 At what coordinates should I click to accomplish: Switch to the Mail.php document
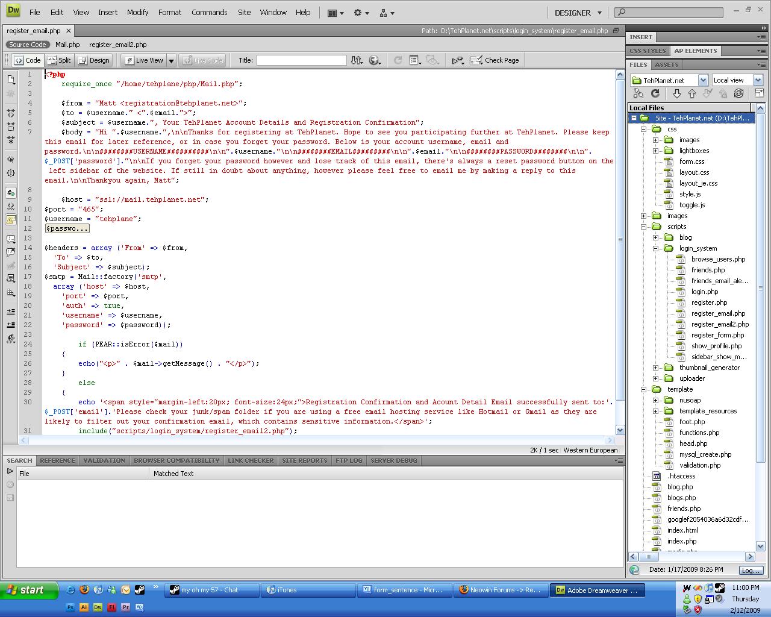click(67, 44)
